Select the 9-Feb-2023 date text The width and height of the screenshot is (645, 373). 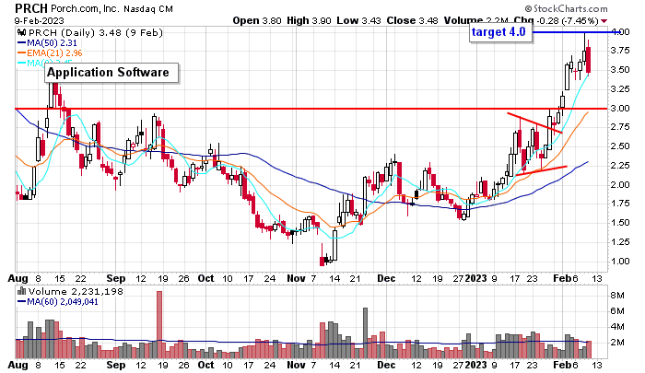(40, 20)
